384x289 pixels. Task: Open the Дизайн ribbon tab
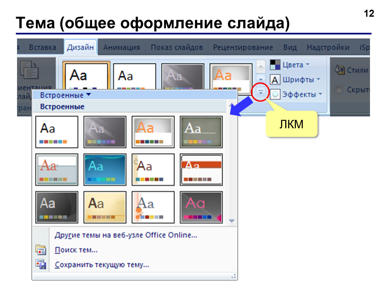80,47
